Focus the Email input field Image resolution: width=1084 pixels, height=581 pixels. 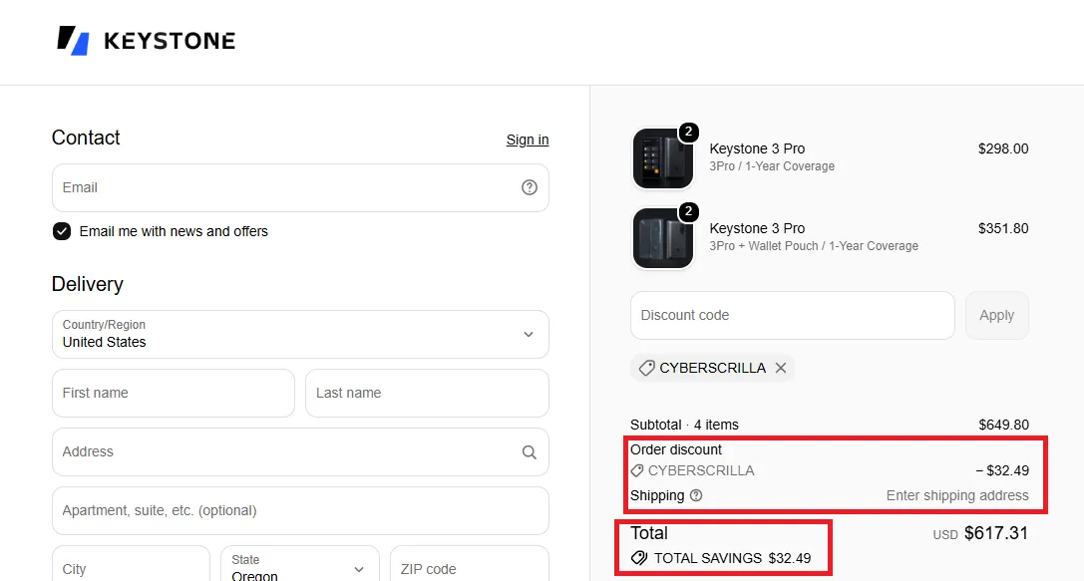301,188
